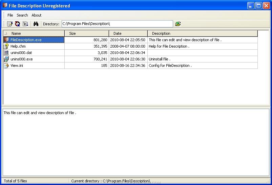Click the Help.chm file icon
The image size is (272, 185).
[6, 46]
